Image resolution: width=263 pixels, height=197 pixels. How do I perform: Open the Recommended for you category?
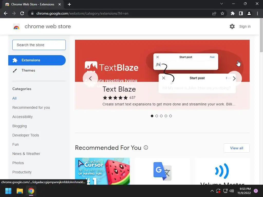(31, 107)
